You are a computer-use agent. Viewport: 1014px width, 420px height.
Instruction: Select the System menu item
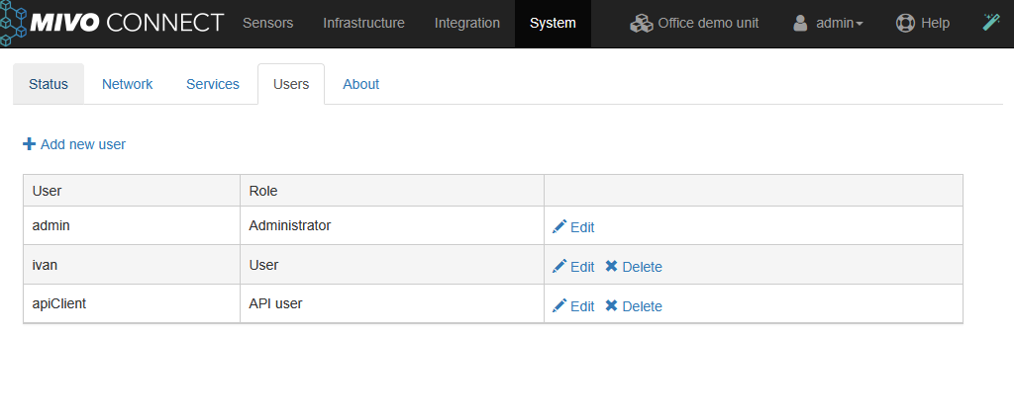point(553,23)
